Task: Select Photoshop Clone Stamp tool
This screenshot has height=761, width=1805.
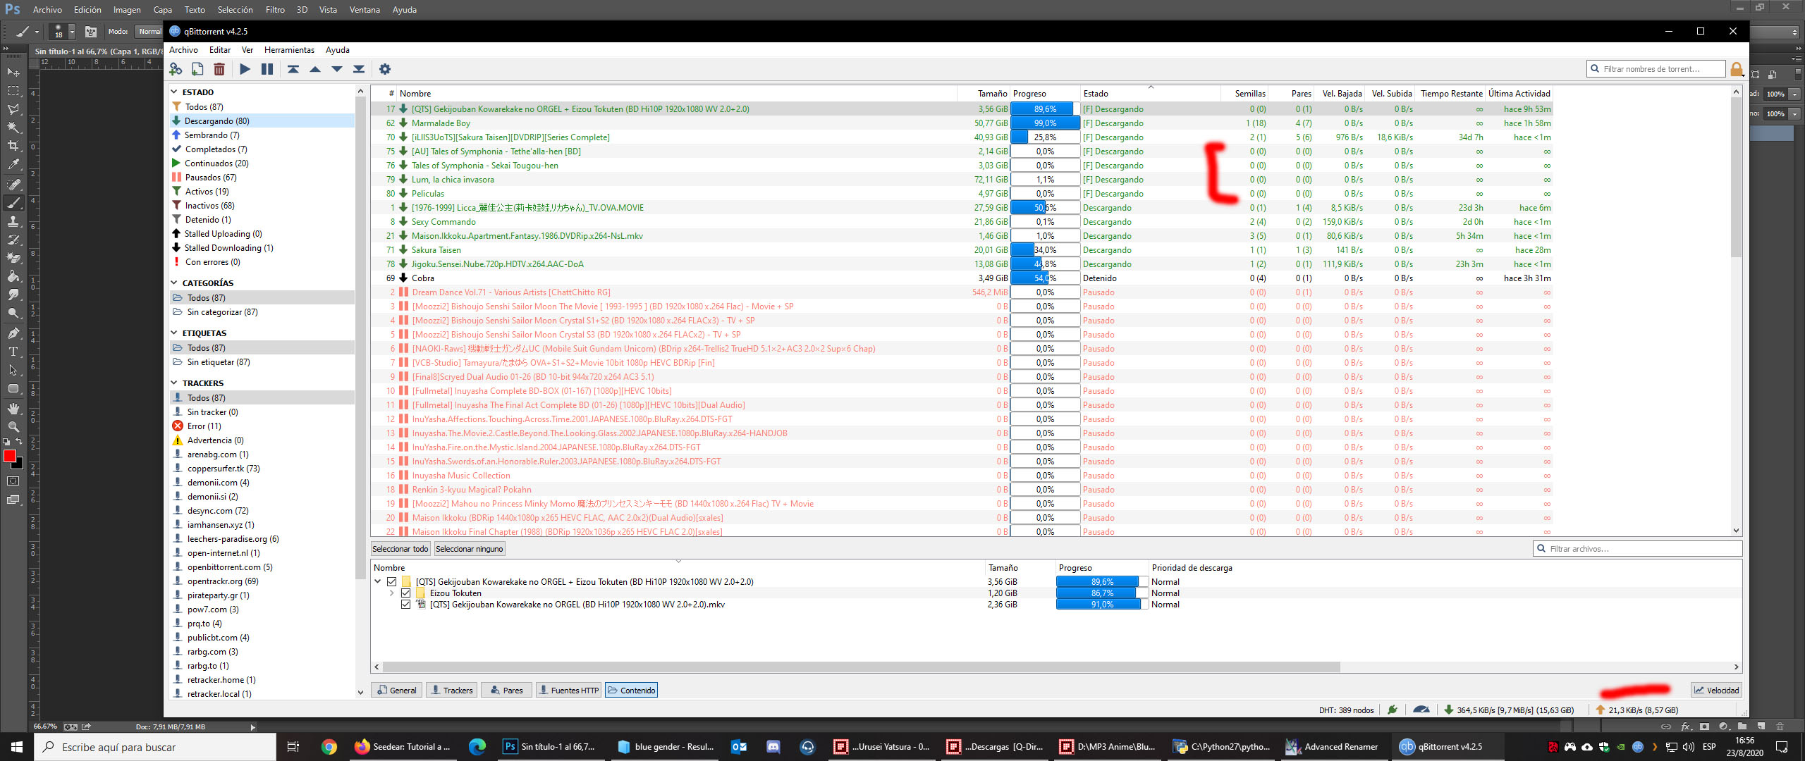Action: (x=13, y=221)
